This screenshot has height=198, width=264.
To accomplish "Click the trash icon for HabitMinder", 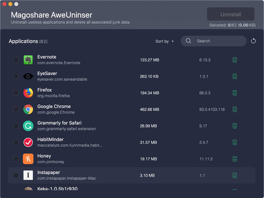I will coord(235,142).
